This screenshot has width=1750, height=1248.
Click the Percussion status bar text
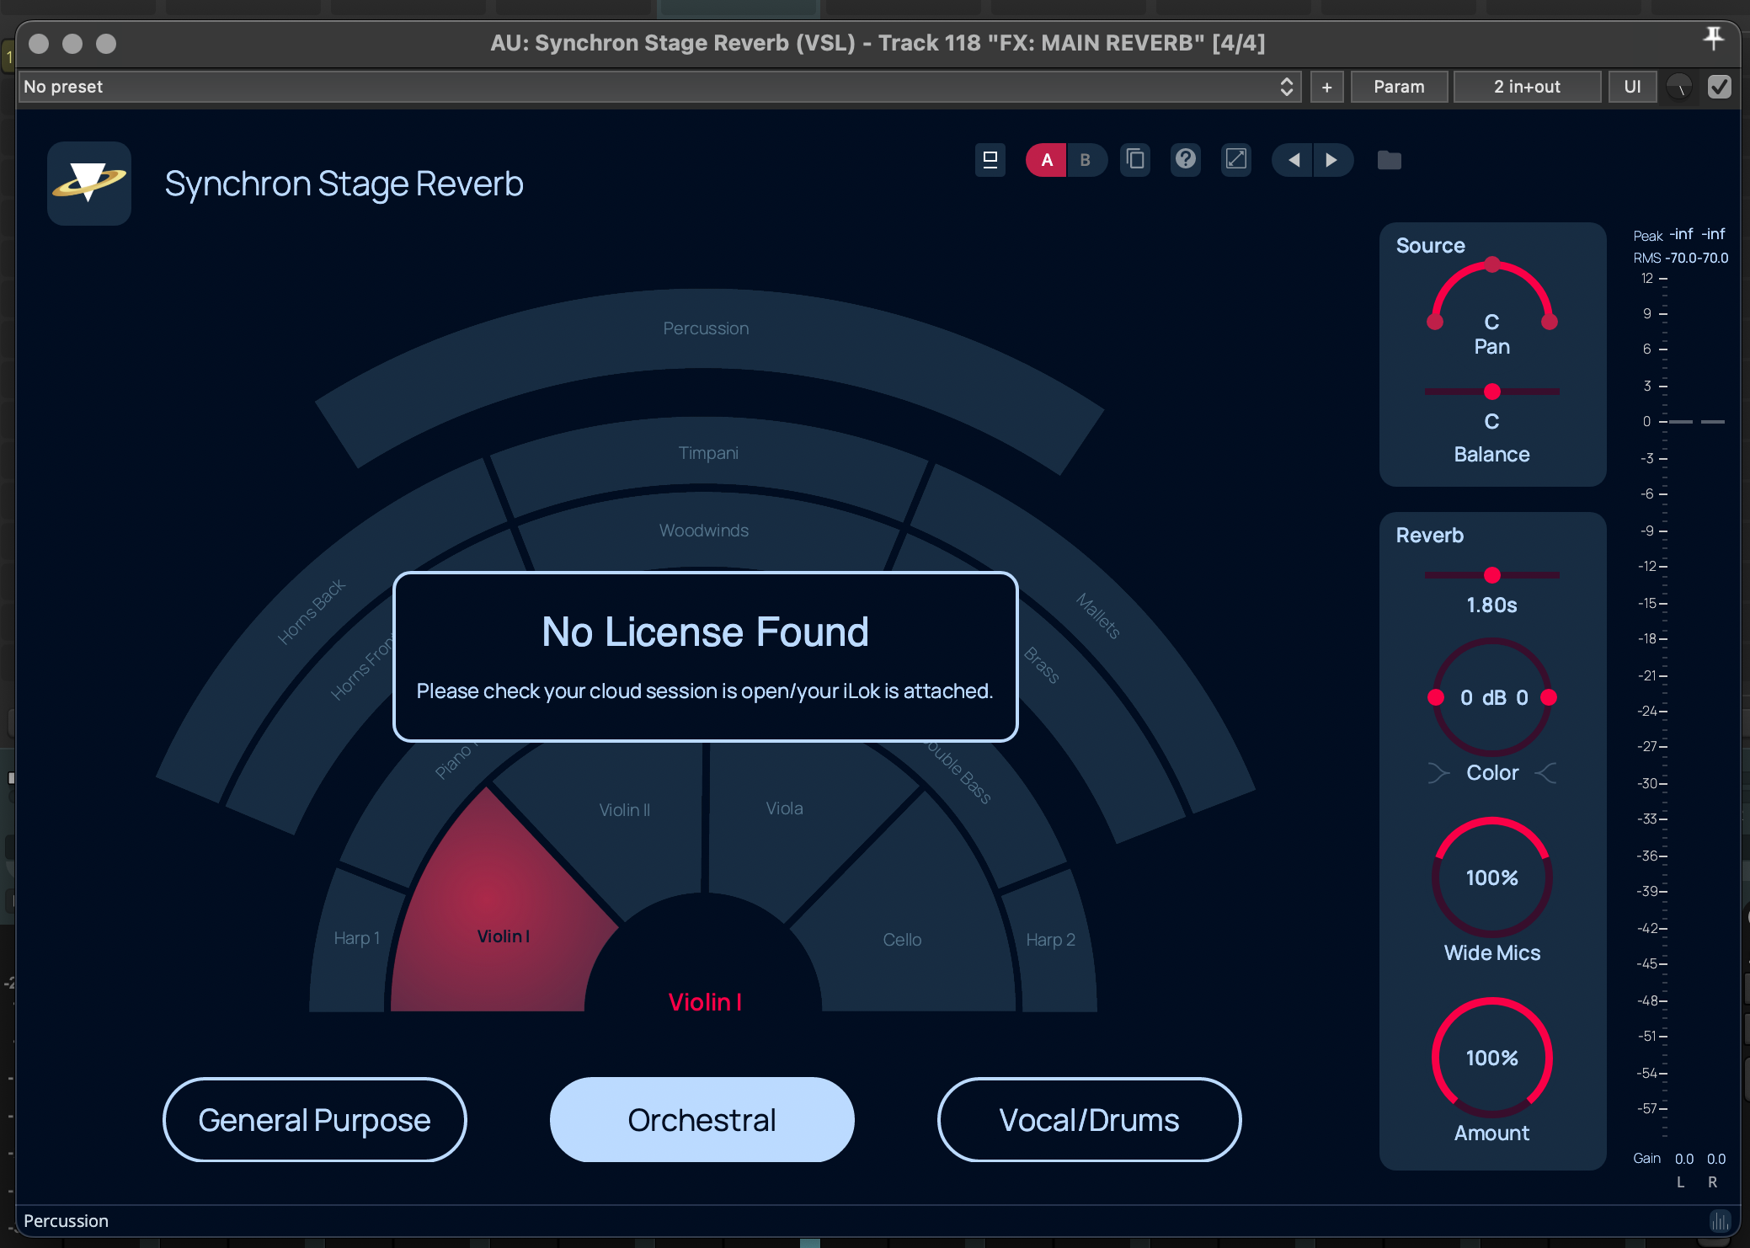click(x=66, y=1221)
